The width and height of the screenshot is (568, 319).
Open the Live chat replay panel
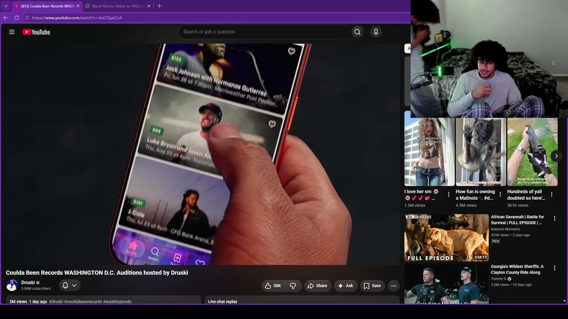302,300
